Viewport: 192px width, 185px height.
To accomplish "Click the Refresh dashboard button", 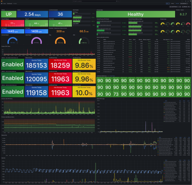I will (185, 7).
